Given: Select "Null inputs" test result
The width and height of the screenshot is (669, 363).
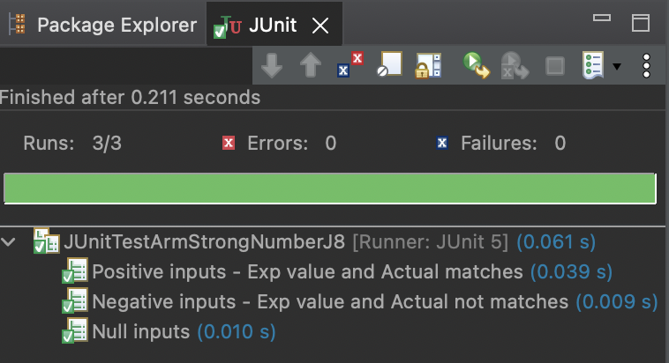Looking at the screenshot, I should (x=140, y=332).
